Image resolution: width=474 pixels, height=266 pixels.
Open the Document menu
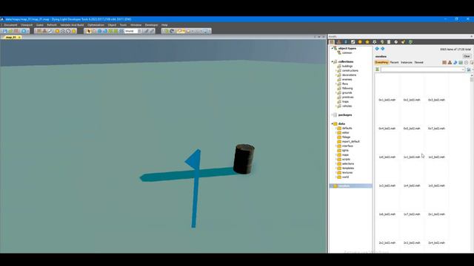(x=10, y=25)
